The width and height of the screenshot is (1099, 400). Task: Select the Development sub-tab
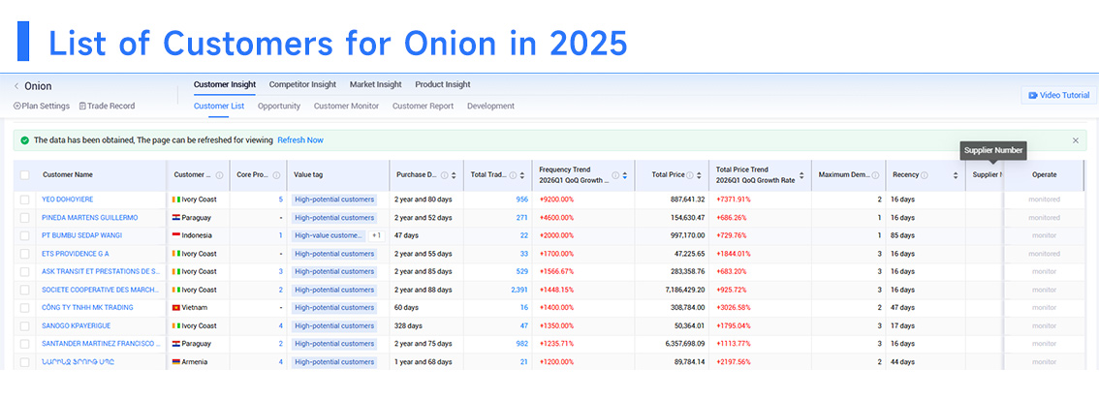[x=490, y=106]
